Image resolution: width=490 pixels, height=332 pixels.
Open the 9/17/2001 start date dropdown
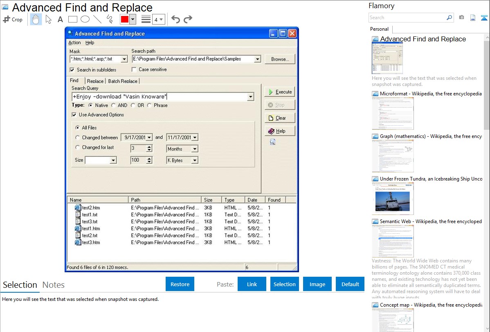[x=149, y=138]
